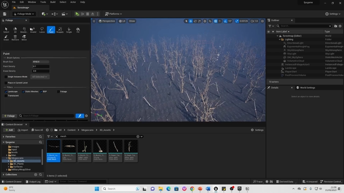This screenshot has width=344, height=193.
Task: Expand the Favorites section
Action: coord(3,137)
